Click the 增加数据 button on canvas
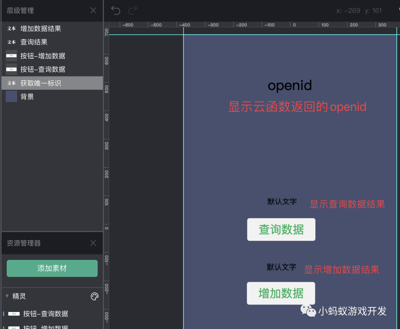This screenshot has width=400, height=329. coord(281,293)
